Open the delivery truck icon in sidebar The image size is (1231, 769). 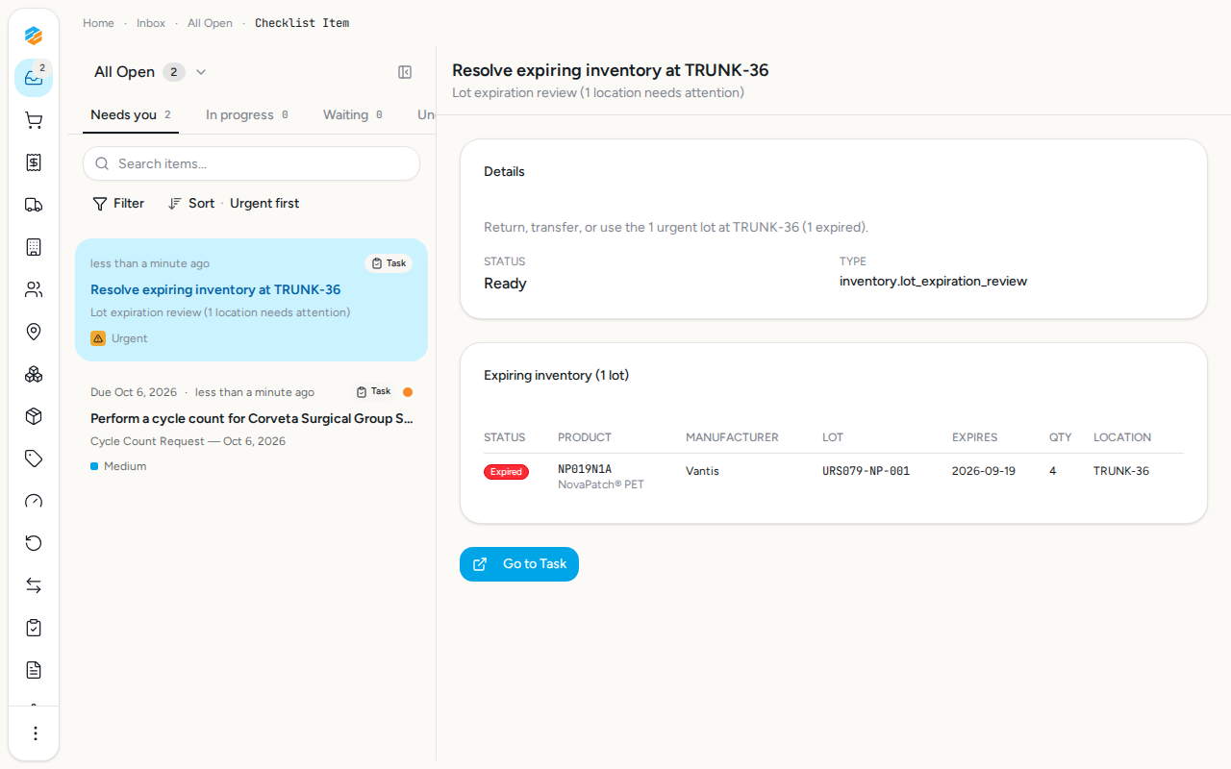pos(34,205)
